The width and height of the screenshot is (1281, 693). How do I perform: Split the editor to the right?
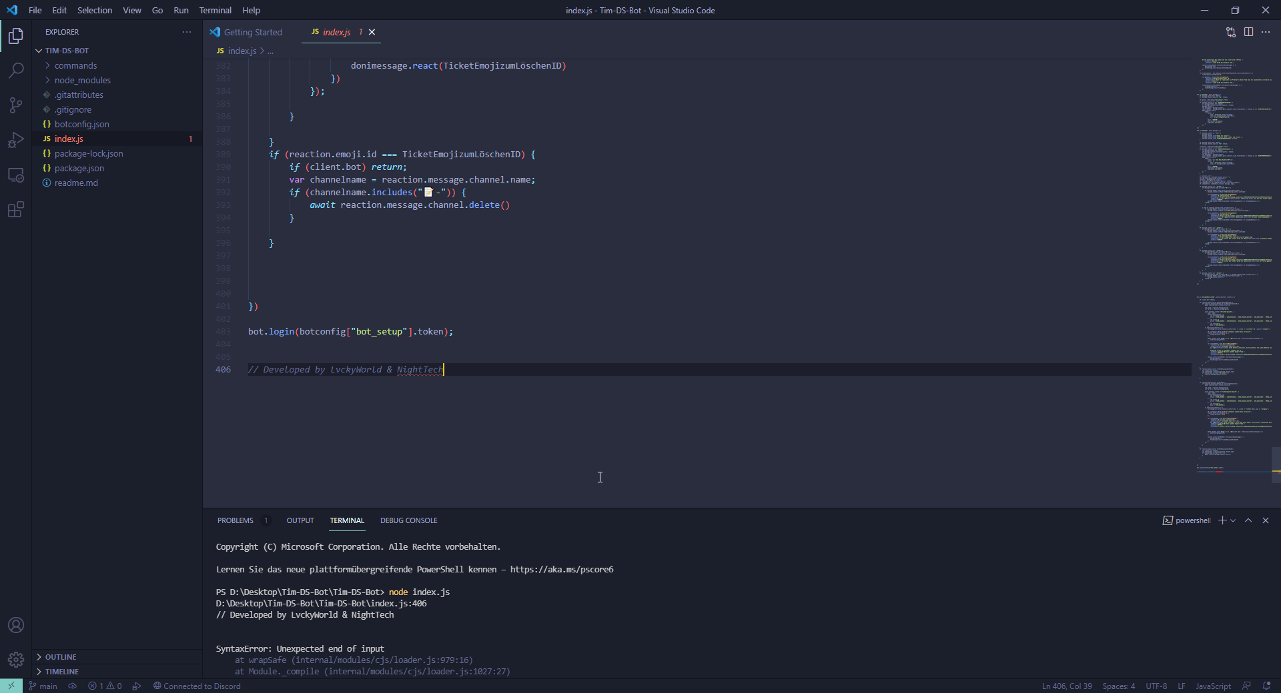tap(1248, 32)
